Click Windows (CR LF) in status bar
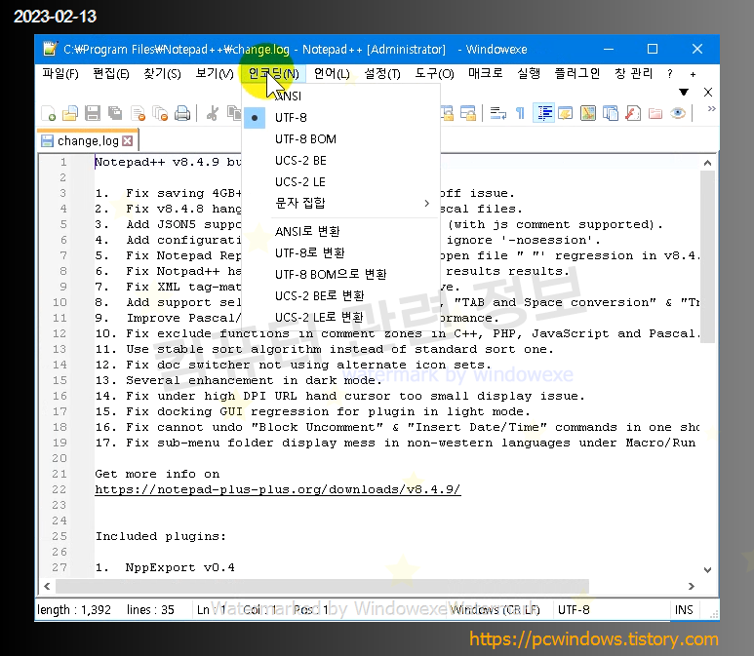The image size is (754, 656). 495,610
